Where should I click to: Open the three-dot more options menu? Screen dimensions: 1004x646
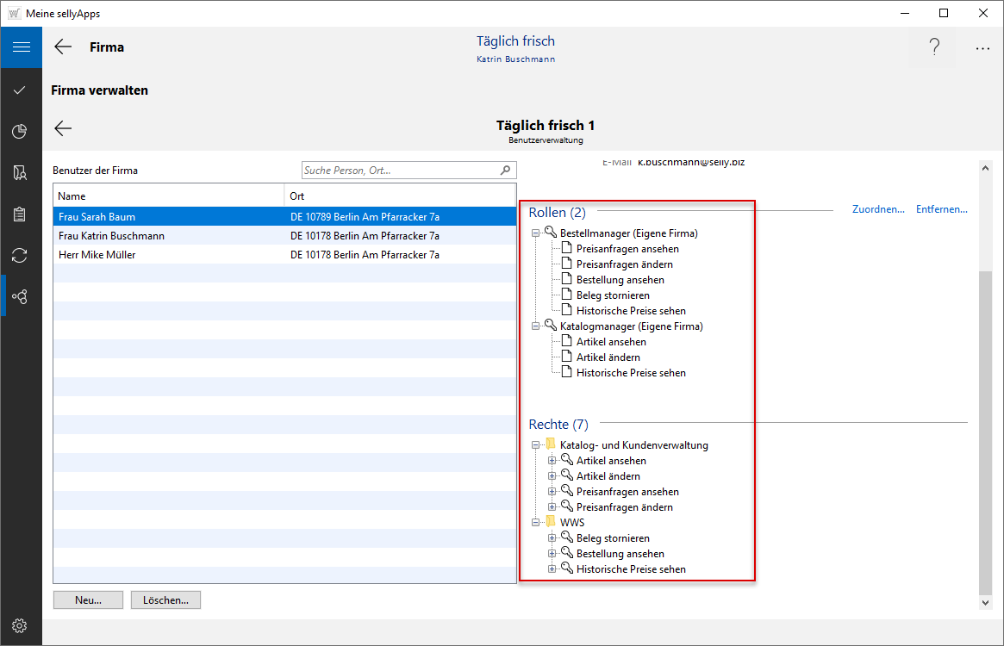pyautogui.click(x=982, y=48)
